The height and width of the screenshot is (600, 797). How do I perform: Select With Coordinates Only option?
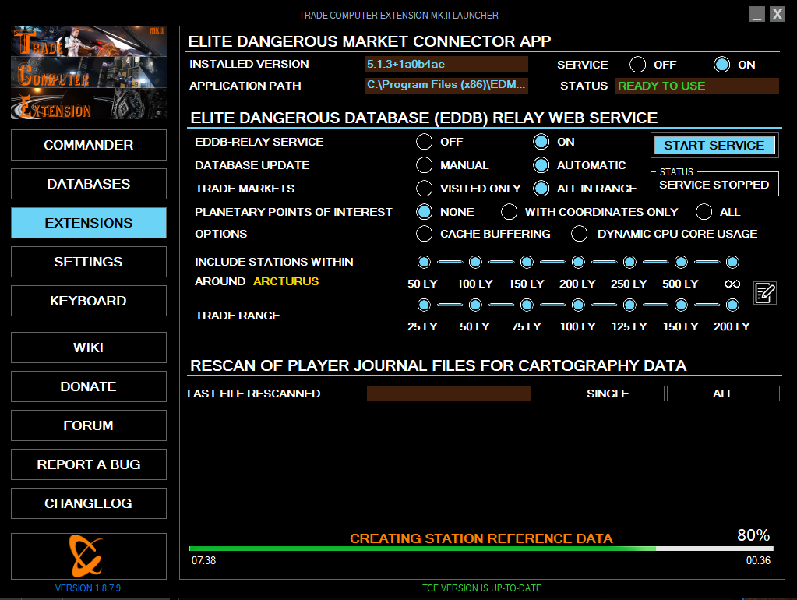(x=509, y=211)
